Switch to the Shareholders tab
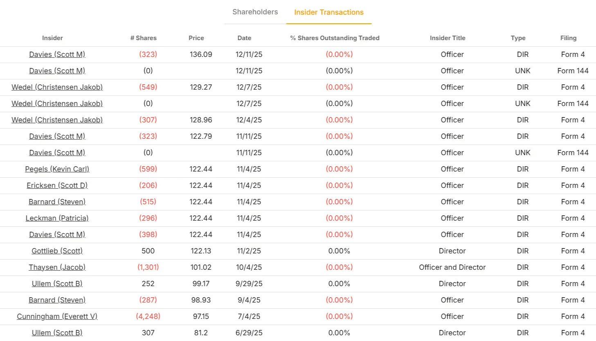Viewport: 596px width, 341px height. pos(255,12)
